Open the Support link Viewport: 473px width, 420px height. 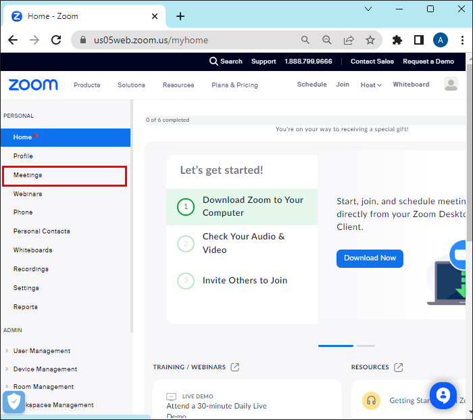click(264, 62)
